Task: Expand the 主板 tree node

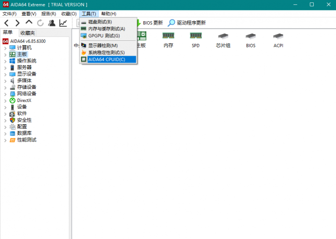Action: 5,55
